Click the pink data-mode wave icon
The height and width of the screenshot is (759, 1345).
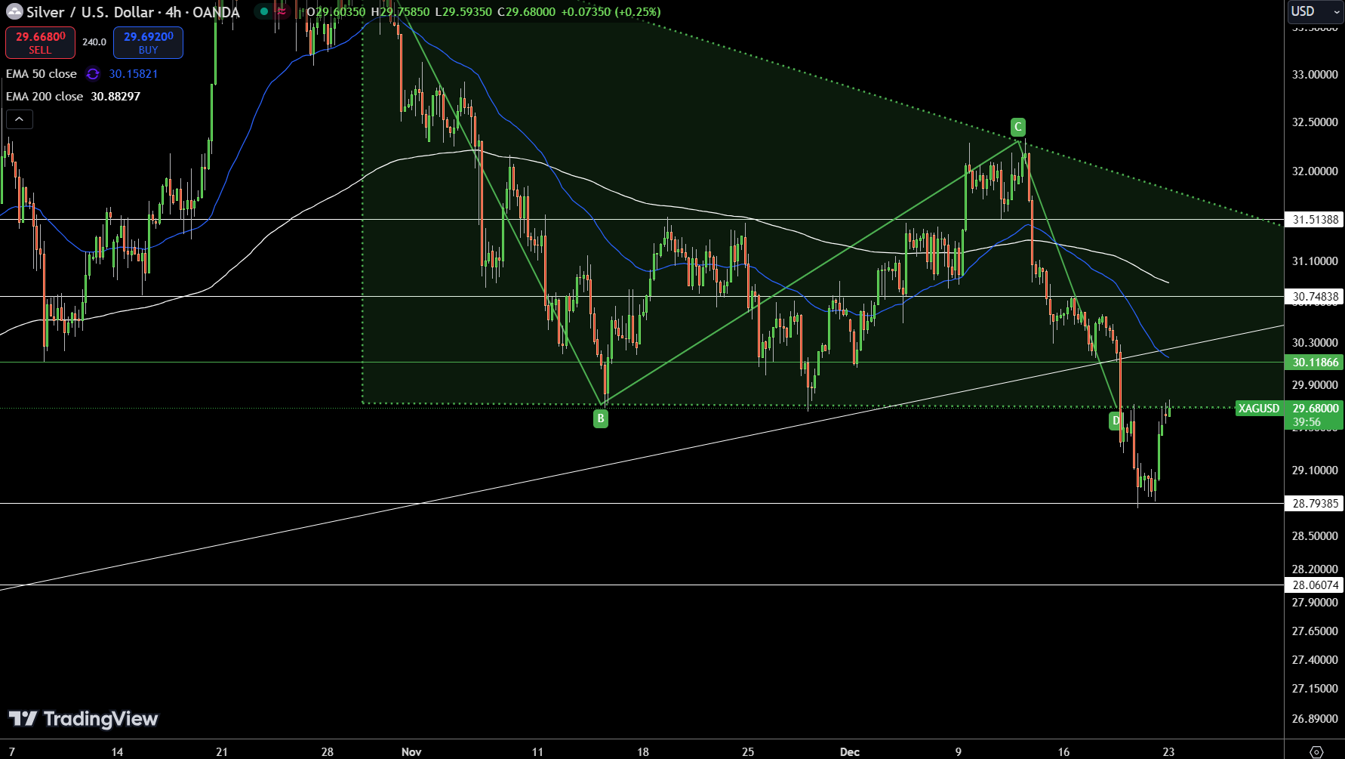(x=282, y=11)
